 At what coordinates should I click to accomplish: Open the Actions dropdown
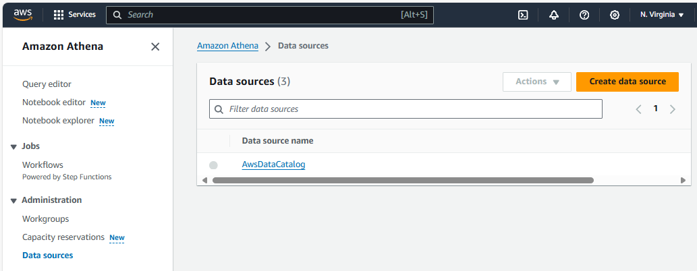coord(537,82)
